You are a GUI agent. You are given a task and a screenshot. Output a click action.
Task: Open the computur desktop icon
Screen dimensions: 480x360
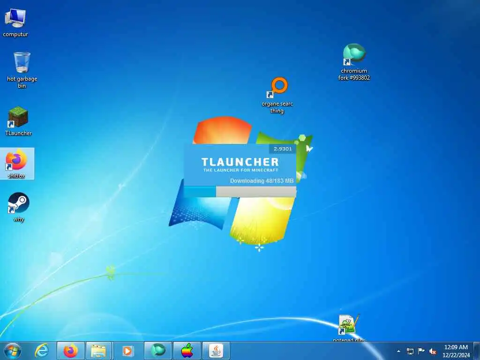click(15, 22)
